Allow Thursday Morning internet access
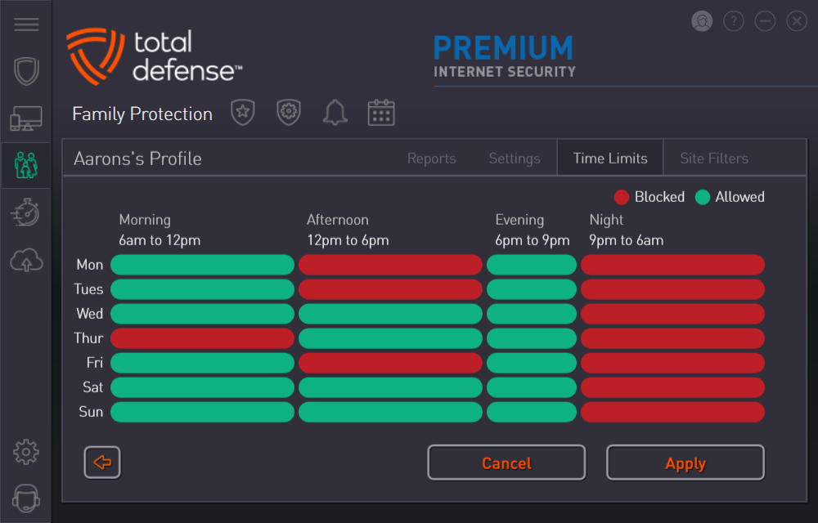 coord(201,337)
